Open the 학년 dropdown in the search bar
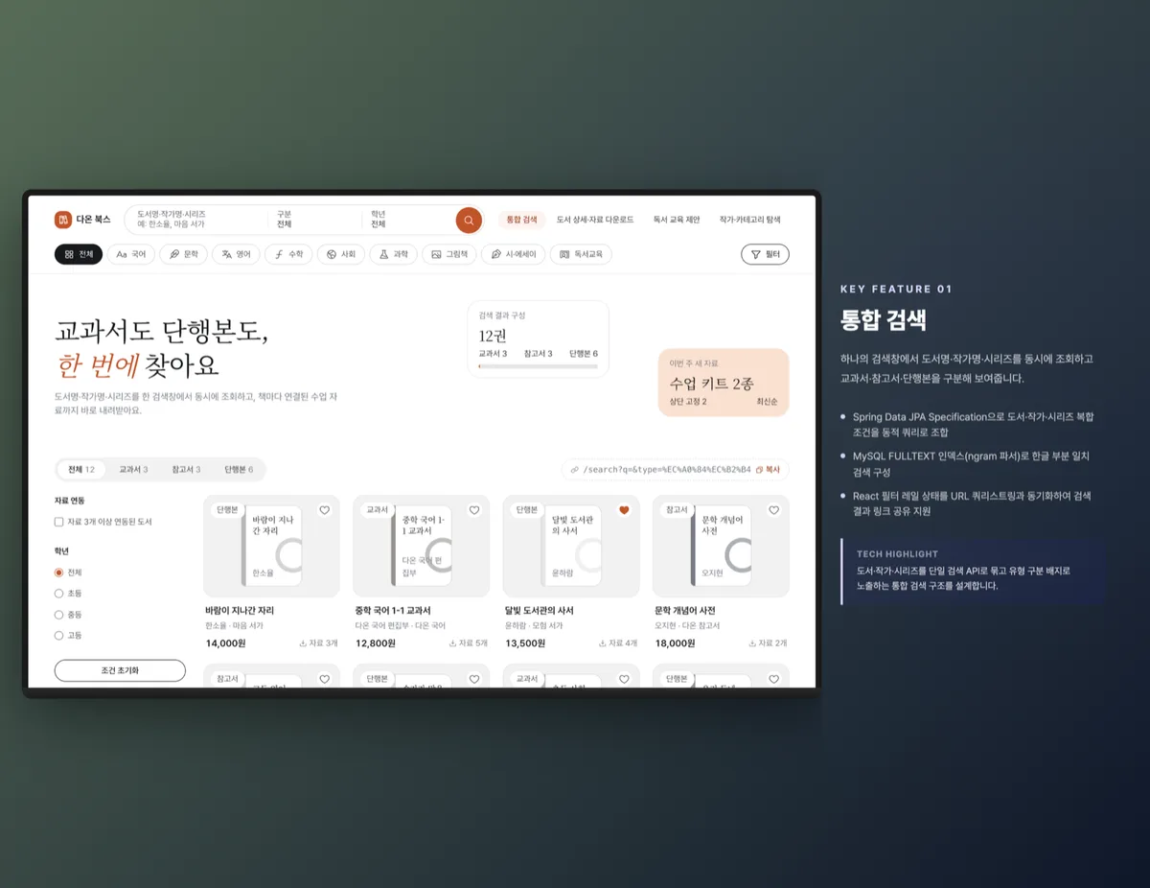1150x888 pixels. click(x=408, y=220)
